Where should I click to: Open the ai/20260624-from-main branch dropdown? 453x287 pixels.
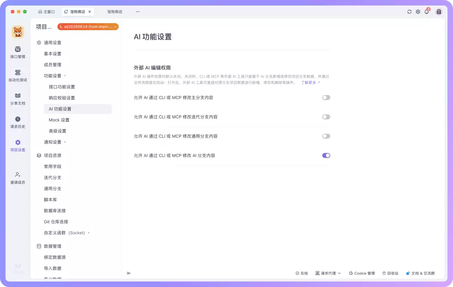click(88, 26)
